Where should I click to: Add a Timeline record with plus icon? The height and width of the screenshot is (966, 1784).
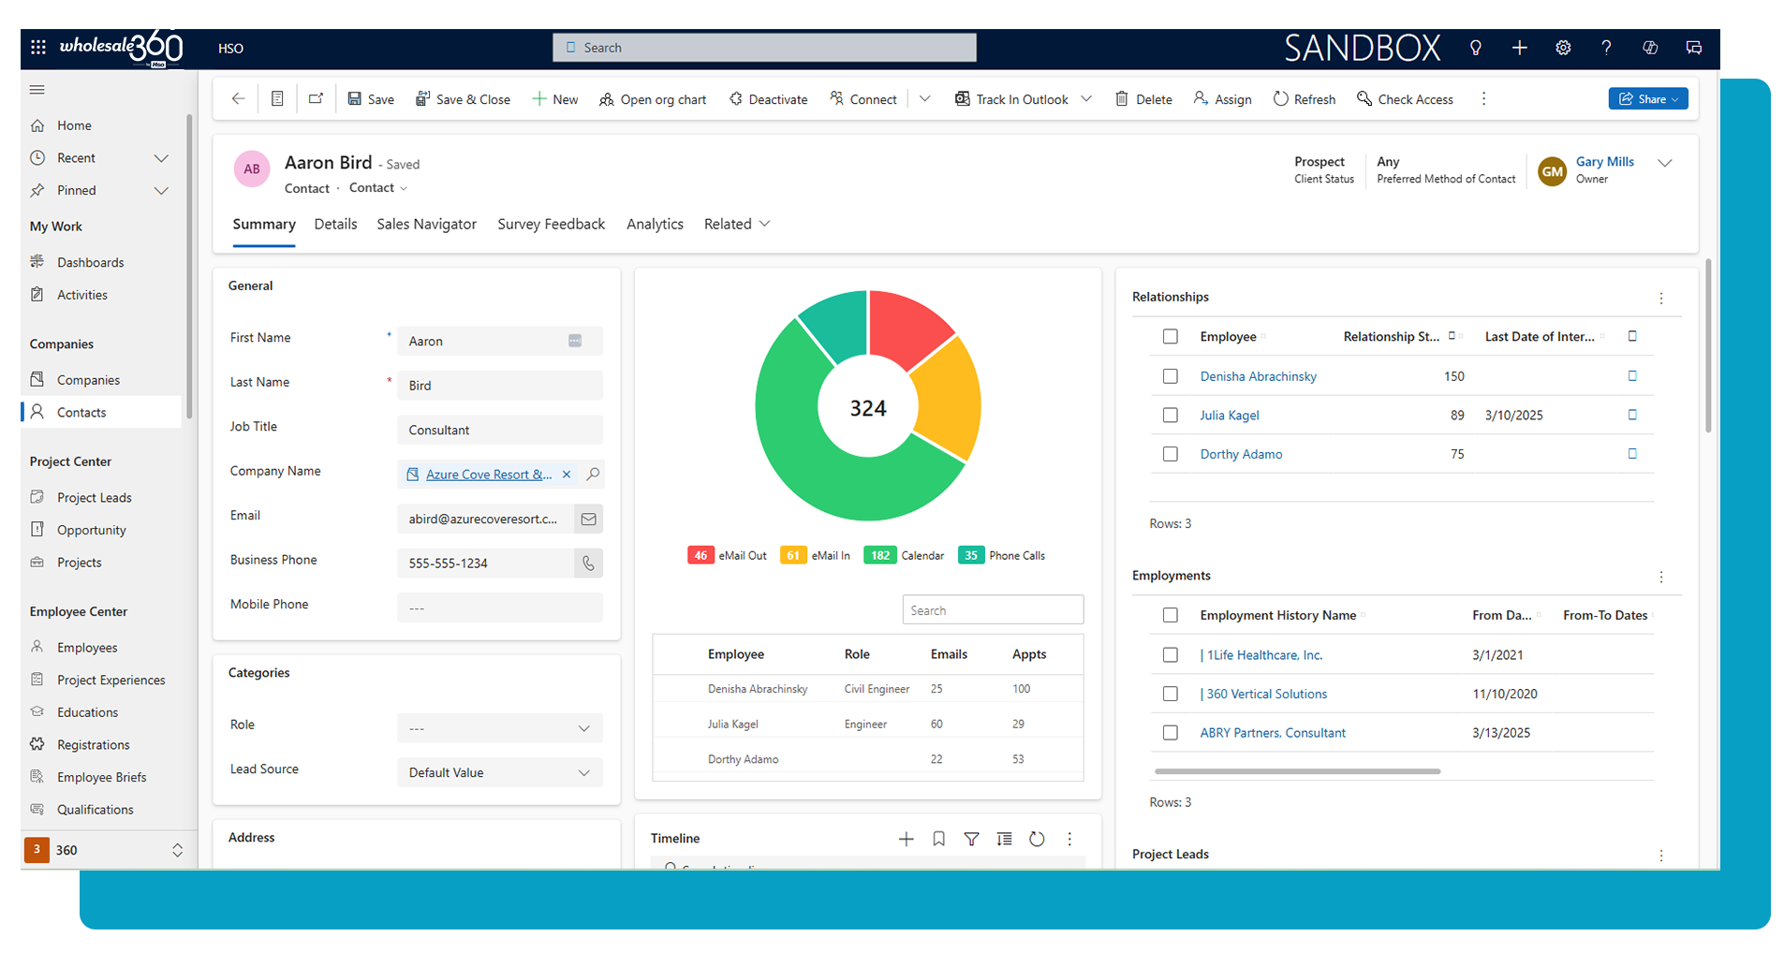tap(906, 839)
